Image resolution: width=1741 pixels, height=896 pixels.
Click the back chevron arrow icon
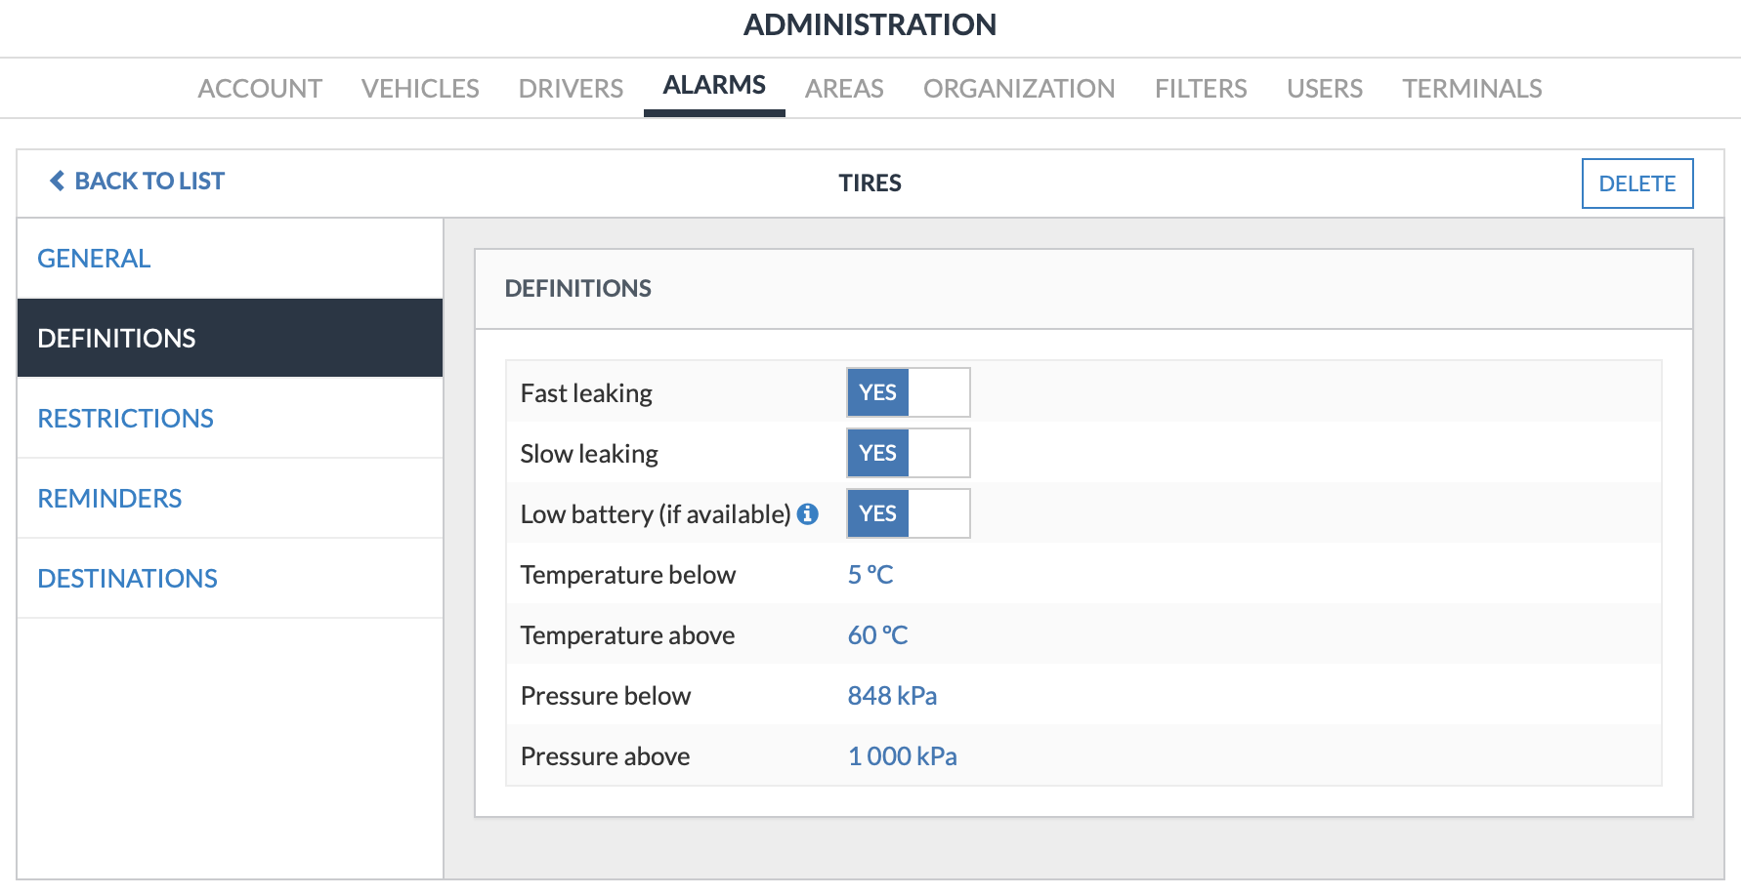click(x=58, y=182)
